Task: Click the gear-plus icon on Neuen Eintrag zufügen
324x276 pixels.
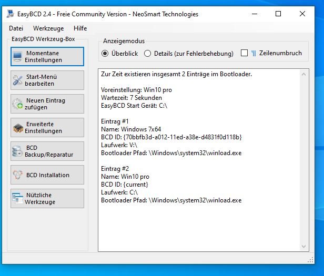Action: click(17, 104)
